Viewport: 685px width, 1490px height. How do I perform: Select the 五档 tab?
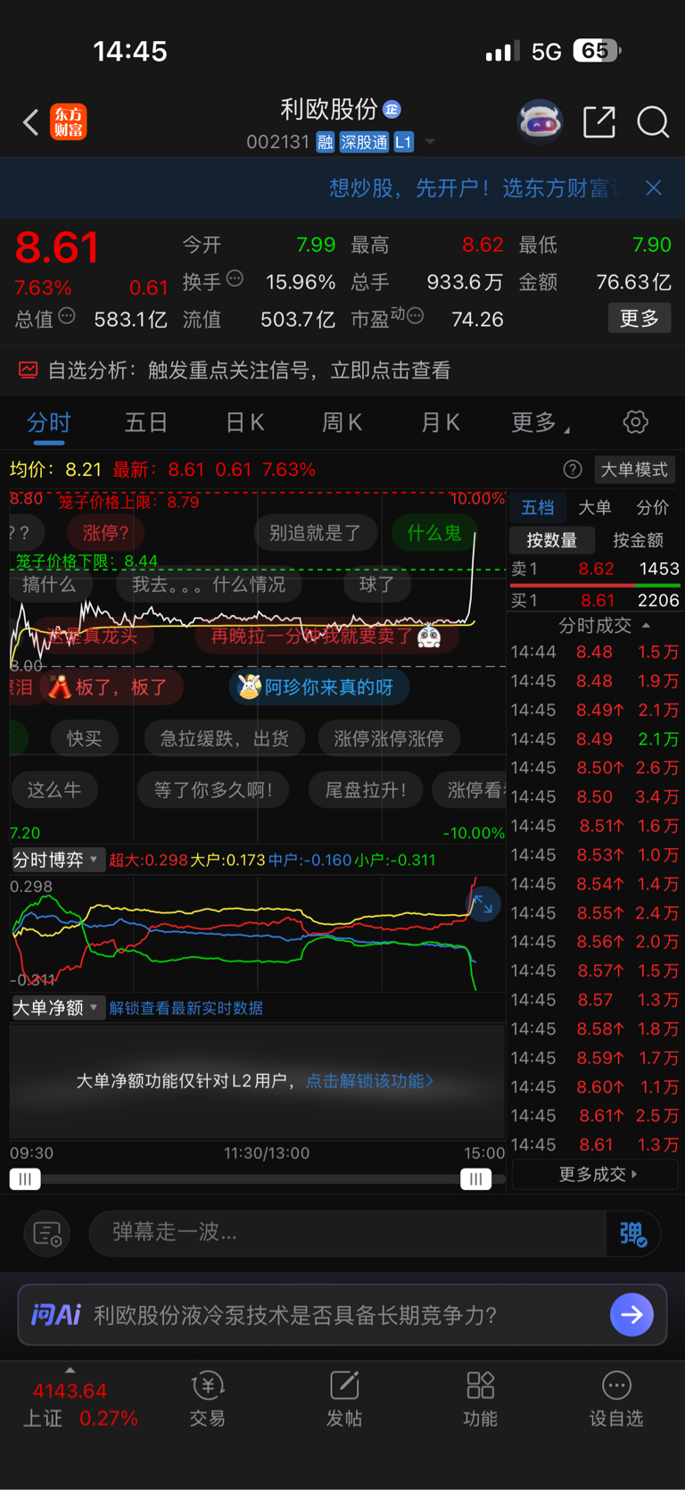coord(538,508)
